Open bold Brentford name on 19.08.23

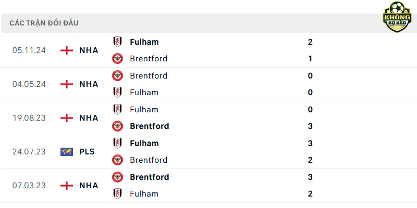tap(150, 126)
